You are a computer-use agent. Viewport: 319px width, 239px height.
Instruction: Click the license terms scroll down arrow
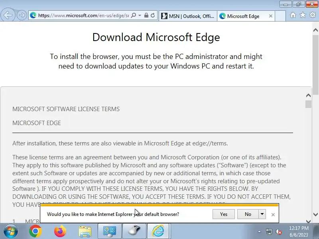click(308, 221)
